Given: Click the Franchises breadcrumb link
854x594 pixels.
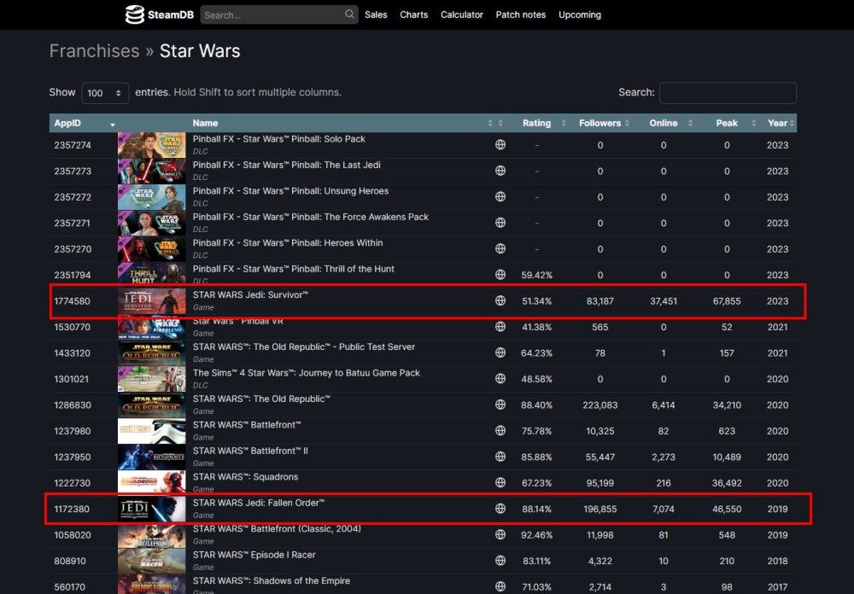Looking at the screenshot, I should coord(94,51).
